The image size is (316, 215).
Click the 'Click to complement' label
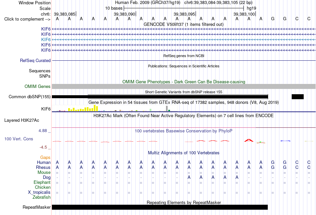click(27, 19)
